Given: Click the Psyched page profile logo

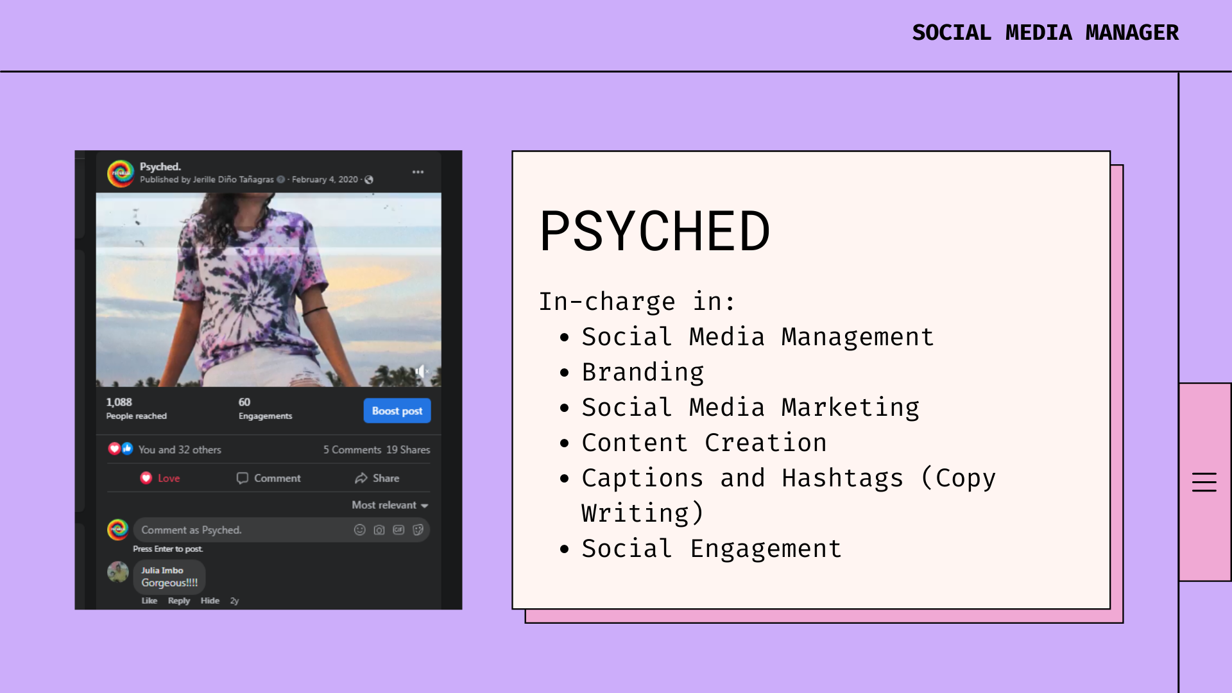Looking at the screenshot, I should [120, 173].
